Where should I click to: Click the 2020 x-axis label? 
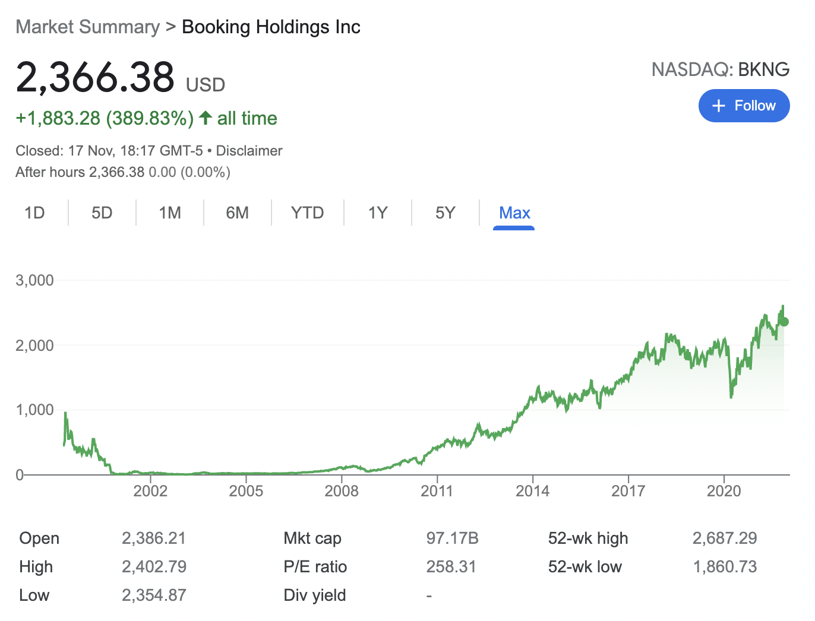pos(724,491)
